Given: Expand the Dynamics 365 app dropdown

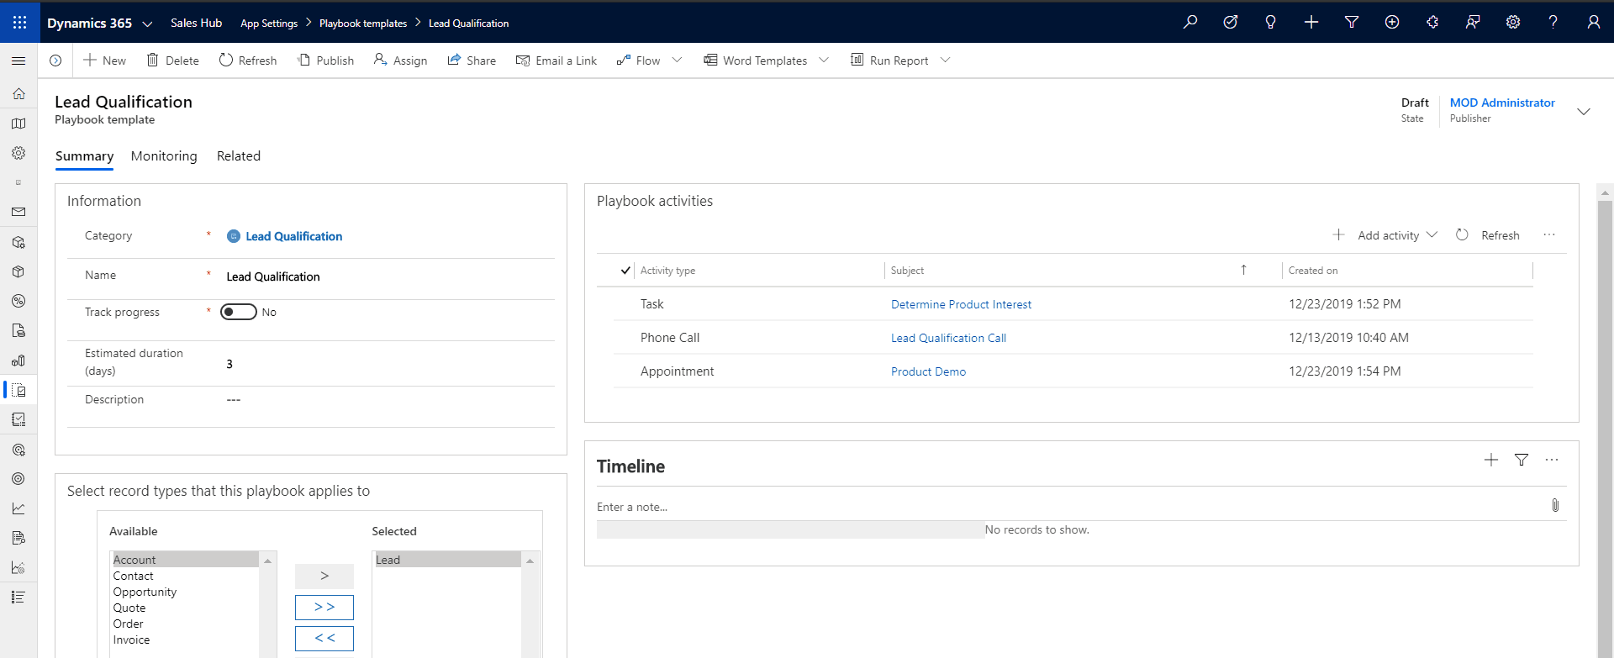Looking at the screenshot, I should click(147, 24).
